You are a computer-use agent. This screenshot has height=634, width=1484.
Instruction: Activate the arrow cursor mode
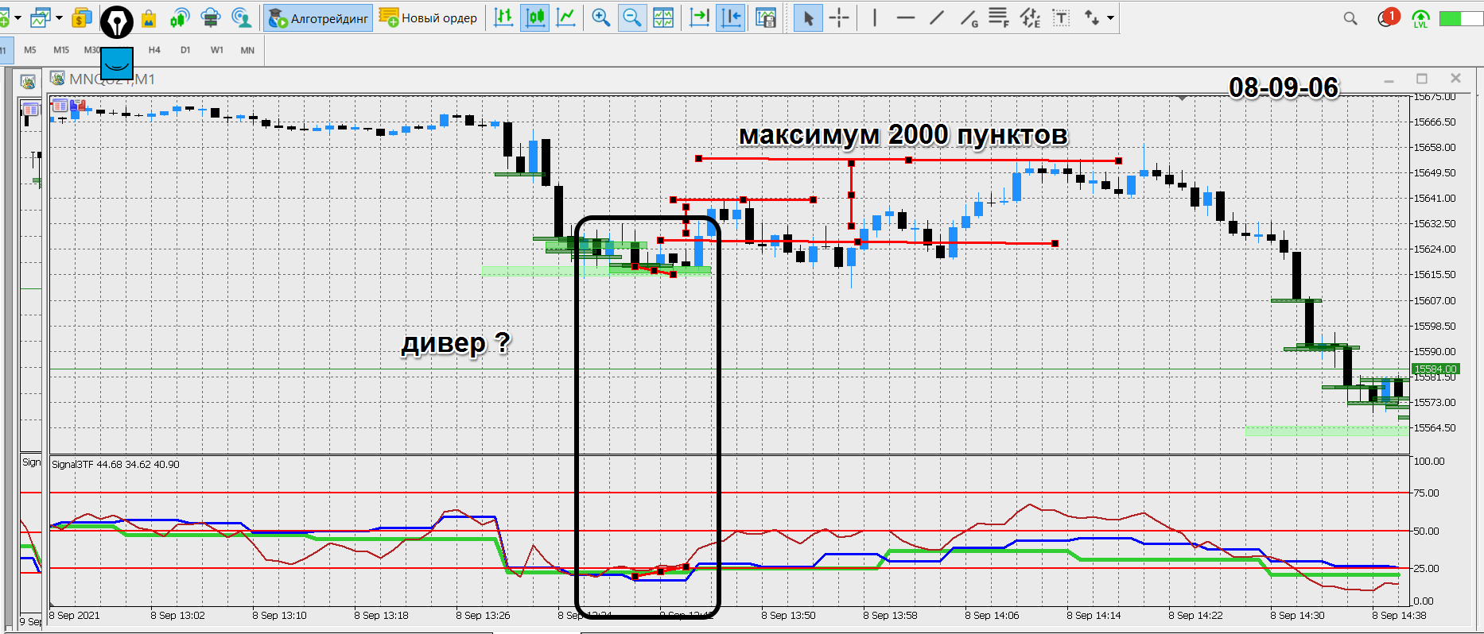(808, 17)
